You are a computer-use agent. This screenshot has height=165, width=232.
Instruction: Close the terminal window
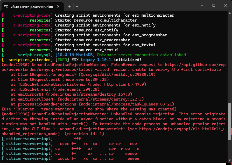pos(226,5)
